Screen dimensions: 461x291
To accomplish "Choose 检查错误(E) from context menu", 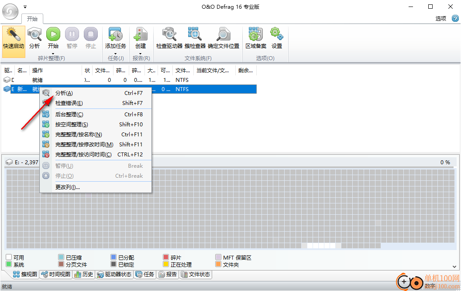I will coord(96,103).
